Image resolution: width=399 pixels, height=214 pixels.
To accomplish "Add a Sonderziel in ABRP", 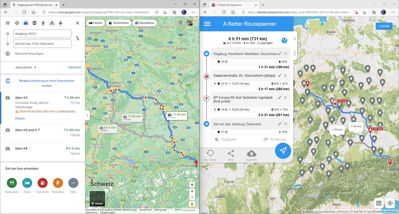I will [274, 139].
